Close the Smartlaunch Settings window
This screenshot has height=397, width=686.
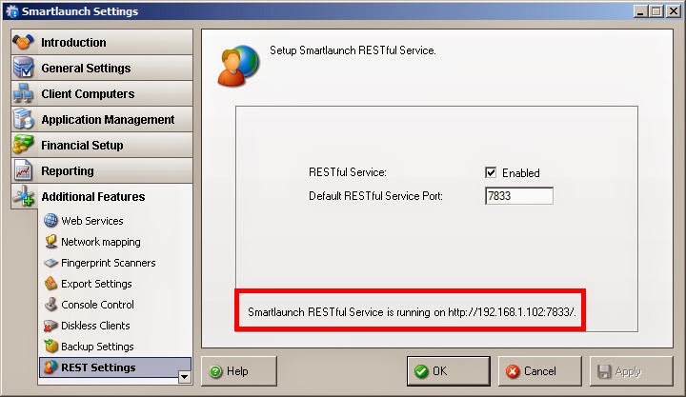pos(673,11)
